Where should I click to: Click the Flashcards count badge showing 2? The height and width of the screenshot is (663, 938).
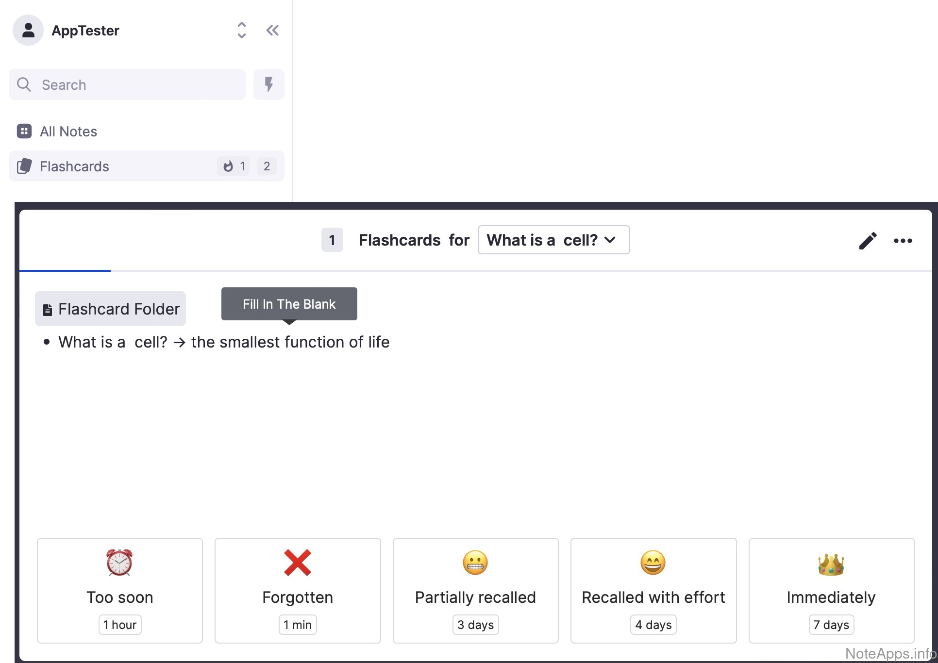(x=267, y=166)
